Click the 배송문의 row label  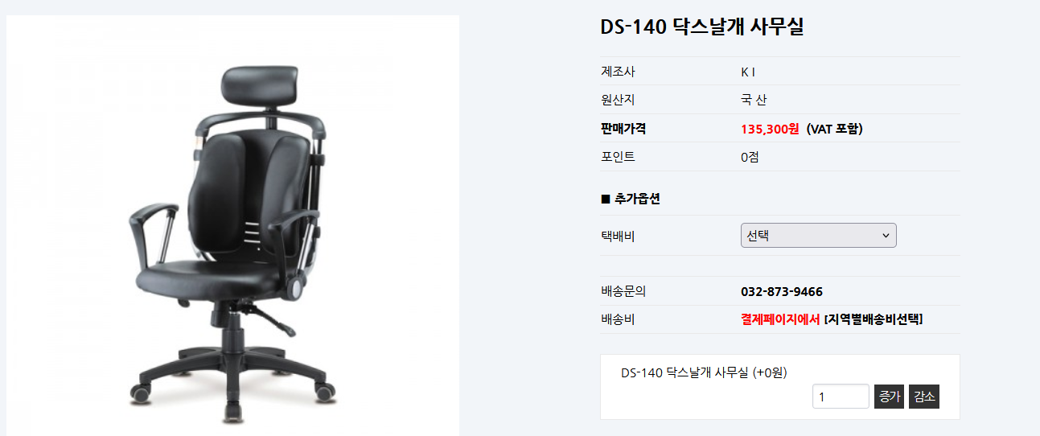coord(623,291)
